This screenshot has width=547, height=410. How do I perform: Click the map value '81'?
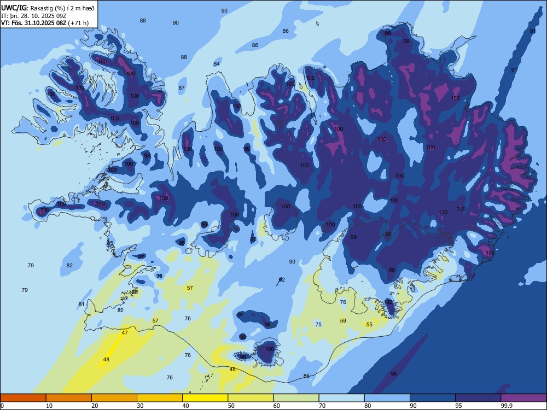82,304
